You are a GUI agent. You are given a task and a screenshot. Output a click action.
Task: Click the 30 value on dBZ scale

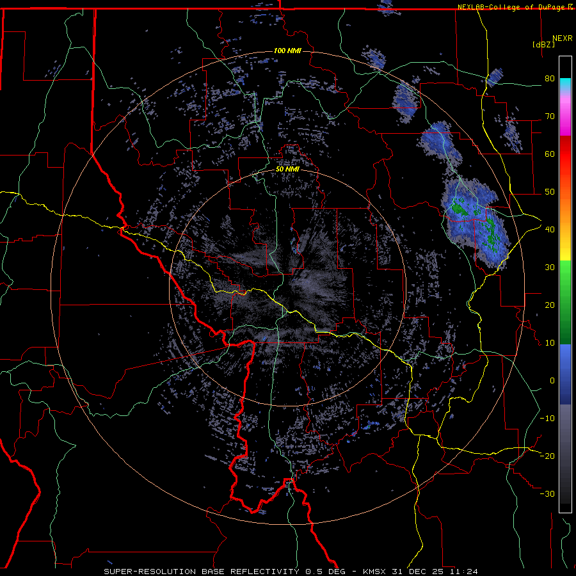550,268
